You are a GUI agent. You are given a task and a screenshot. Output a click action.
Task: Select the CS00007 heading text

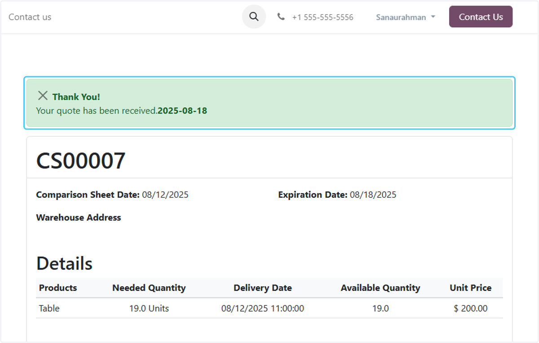(81, 161)
